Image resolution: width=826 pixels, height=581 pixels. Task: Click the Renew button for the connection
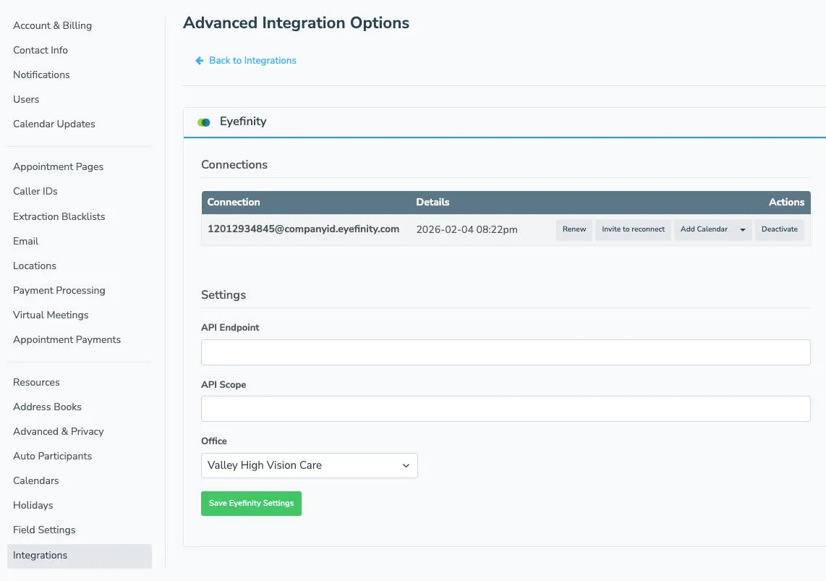point(574,229)
